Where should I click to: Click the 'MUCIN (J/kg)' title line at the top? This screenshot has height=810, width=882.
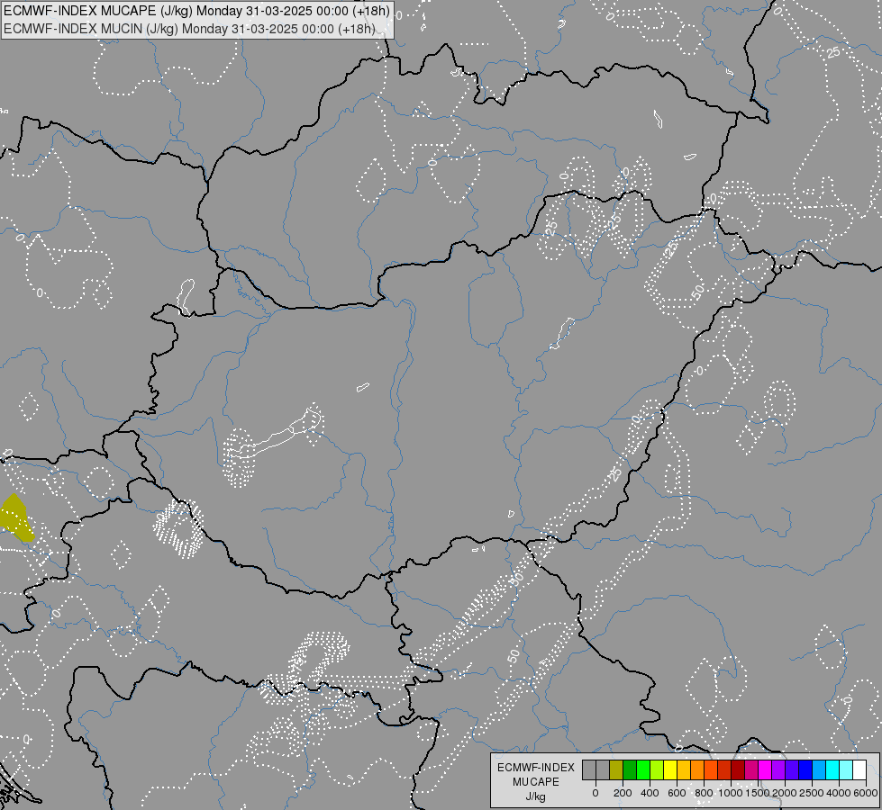(189, 29)
